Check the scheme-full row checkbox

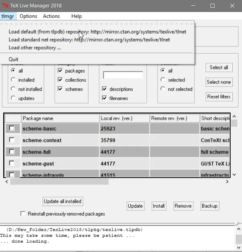(x=12, y=152)
